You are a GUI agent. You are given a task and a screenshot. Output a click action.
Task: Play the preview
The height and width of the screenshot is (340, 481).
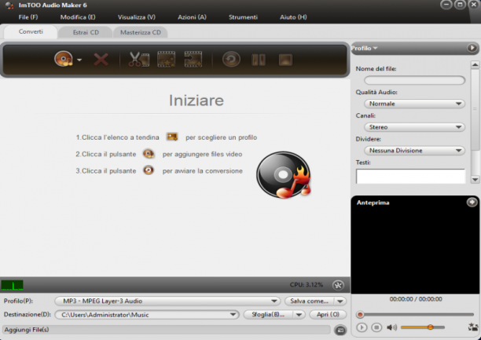pos(362,327)
